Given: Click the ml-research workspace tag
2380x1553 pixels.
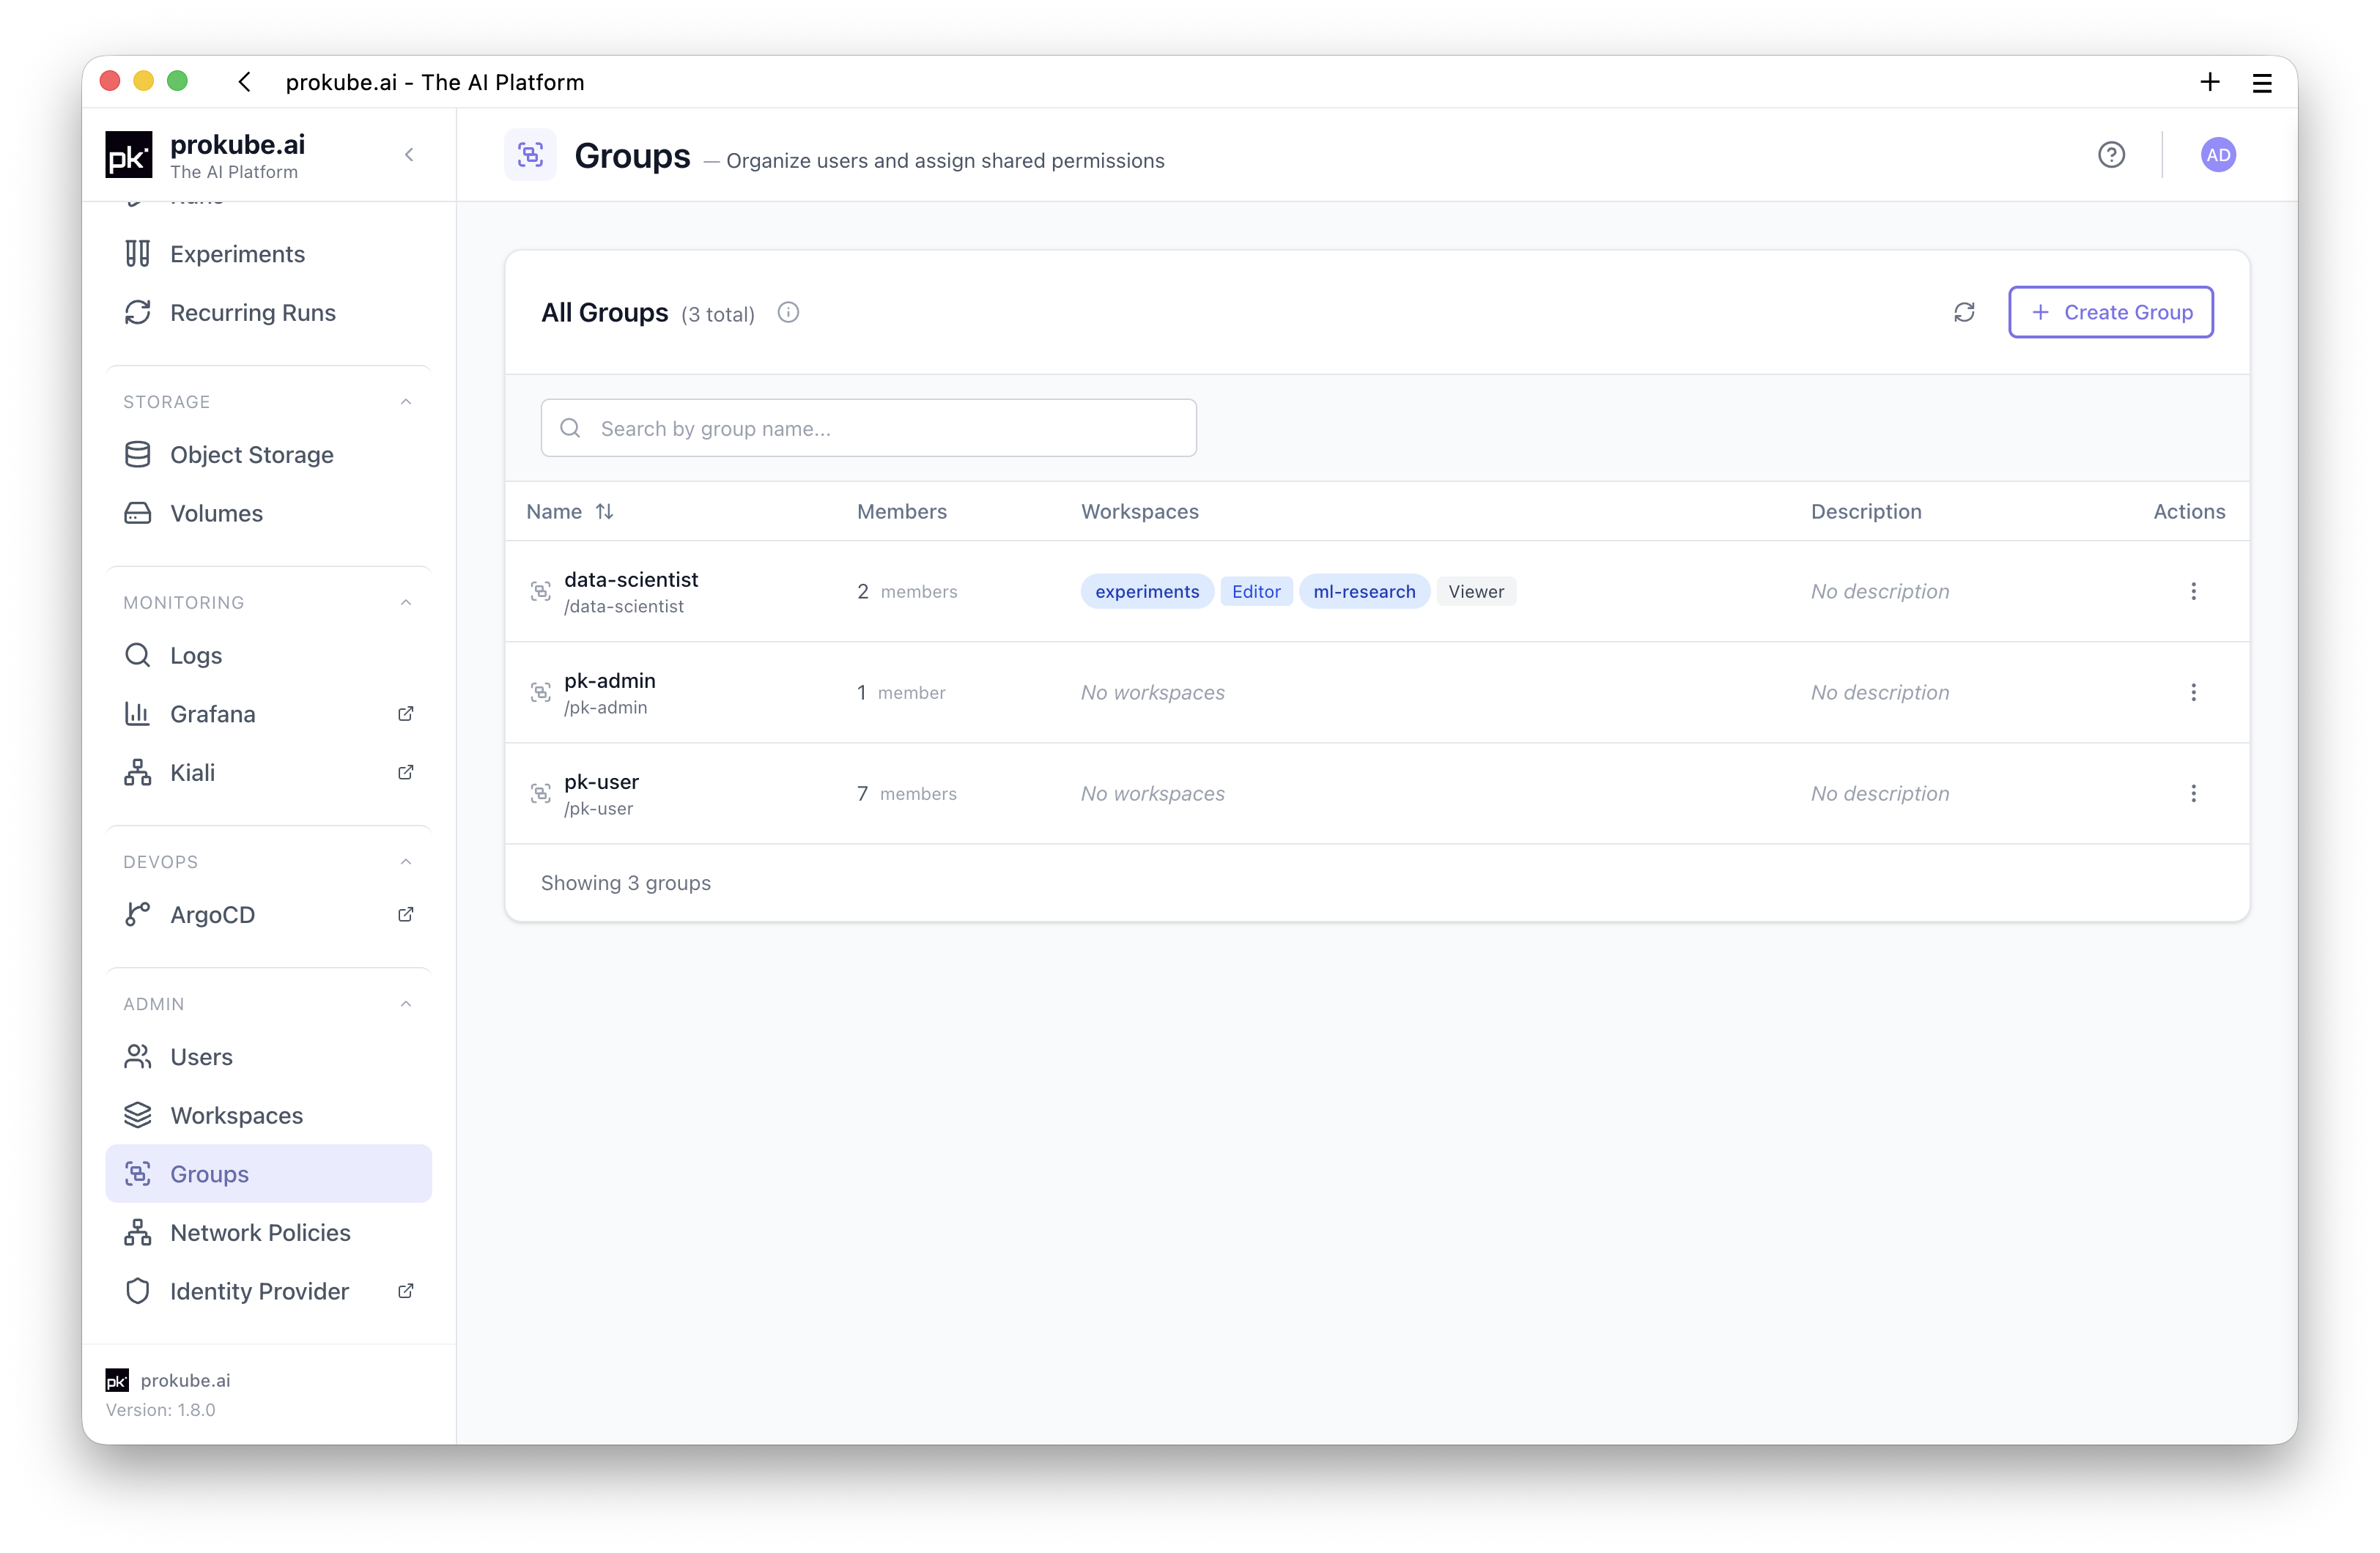Looking at the screenshot, I should 1364,591.
